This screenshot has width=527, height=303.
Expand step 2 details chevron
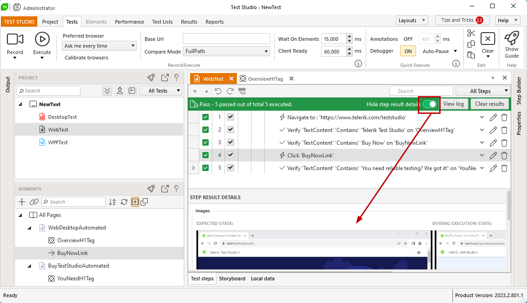482,130
